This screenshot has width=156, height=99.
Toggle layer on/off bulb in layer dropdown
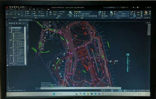(x=75, y=12)
